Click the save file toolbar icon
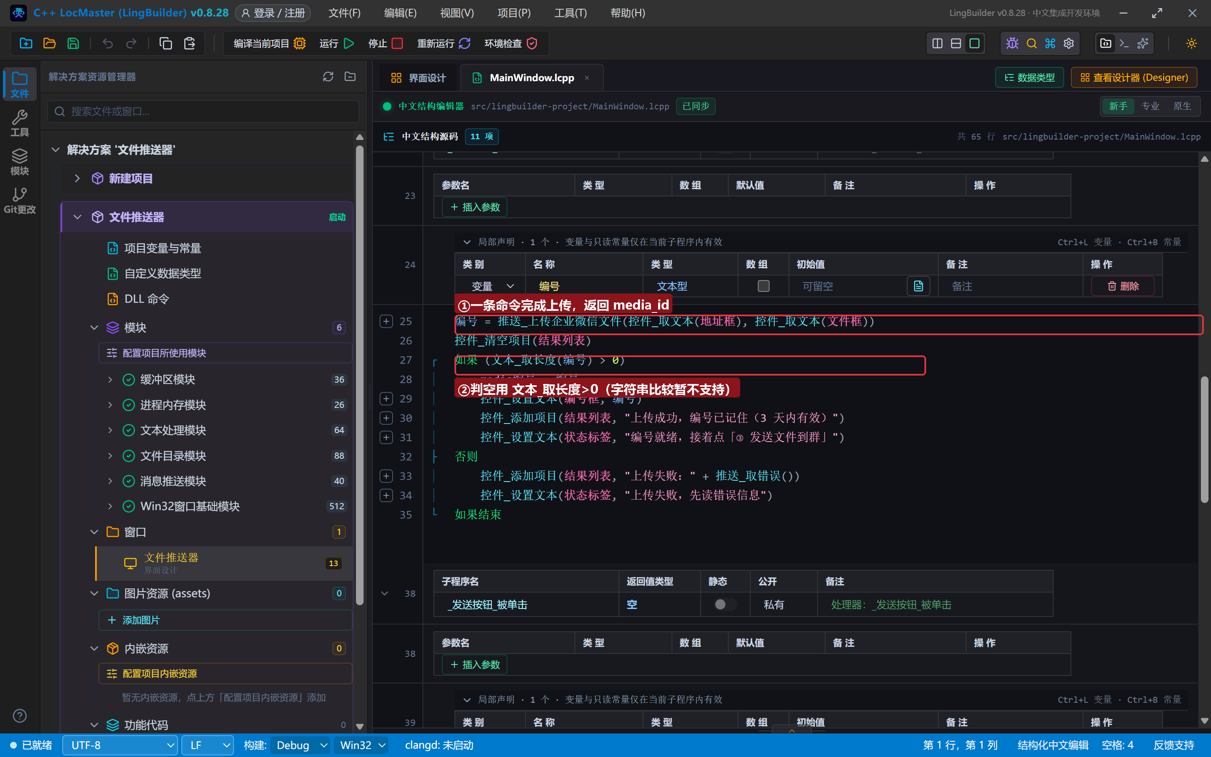Screen dimensions: 1211x757 click(x=73, y=44)
